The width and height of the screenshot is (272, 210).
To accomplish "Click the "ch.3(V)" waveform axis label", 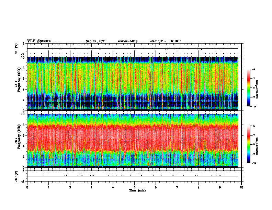I will 16,176.
